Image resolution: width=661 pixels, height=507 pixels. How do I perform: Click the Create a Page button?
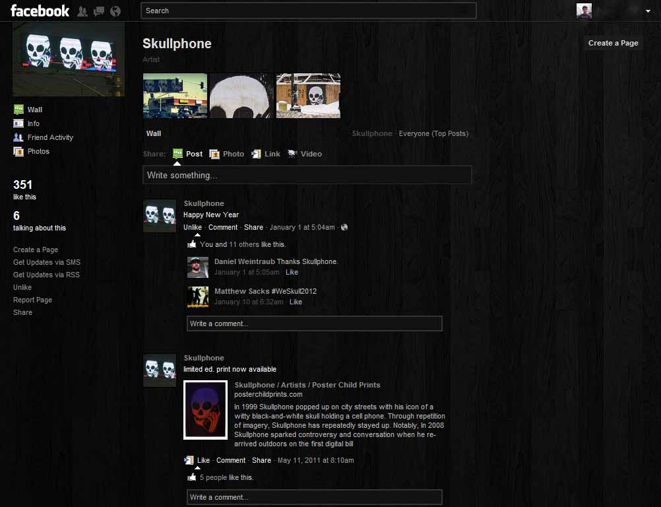(x=613, y=43)
